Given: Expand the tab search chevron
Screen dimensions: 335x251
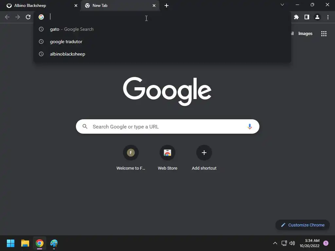Looking at the screenshot, I should (282, 5).
